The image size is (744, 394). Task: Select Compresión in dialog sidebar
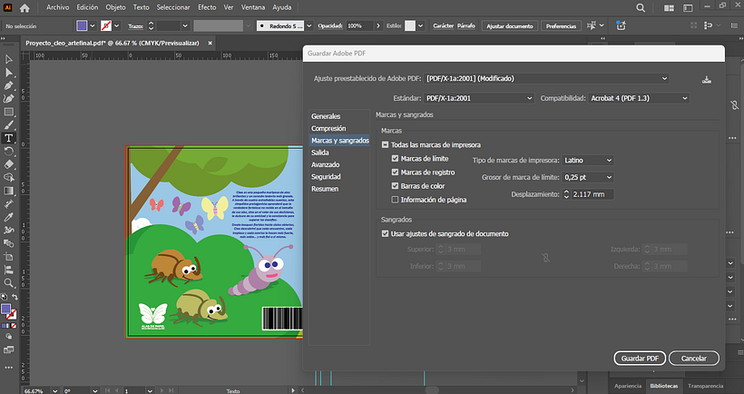[x=328, y=128]
